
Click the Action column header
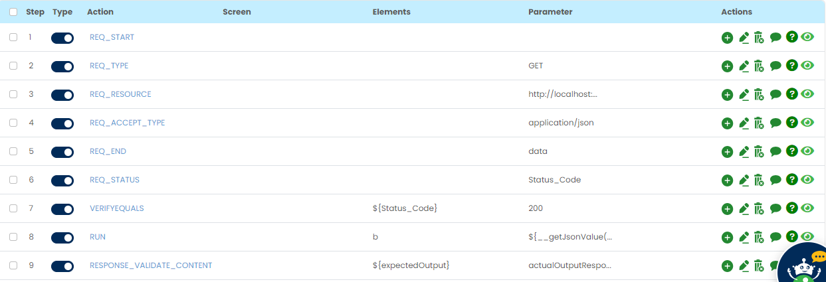click(x=100, y=12)
